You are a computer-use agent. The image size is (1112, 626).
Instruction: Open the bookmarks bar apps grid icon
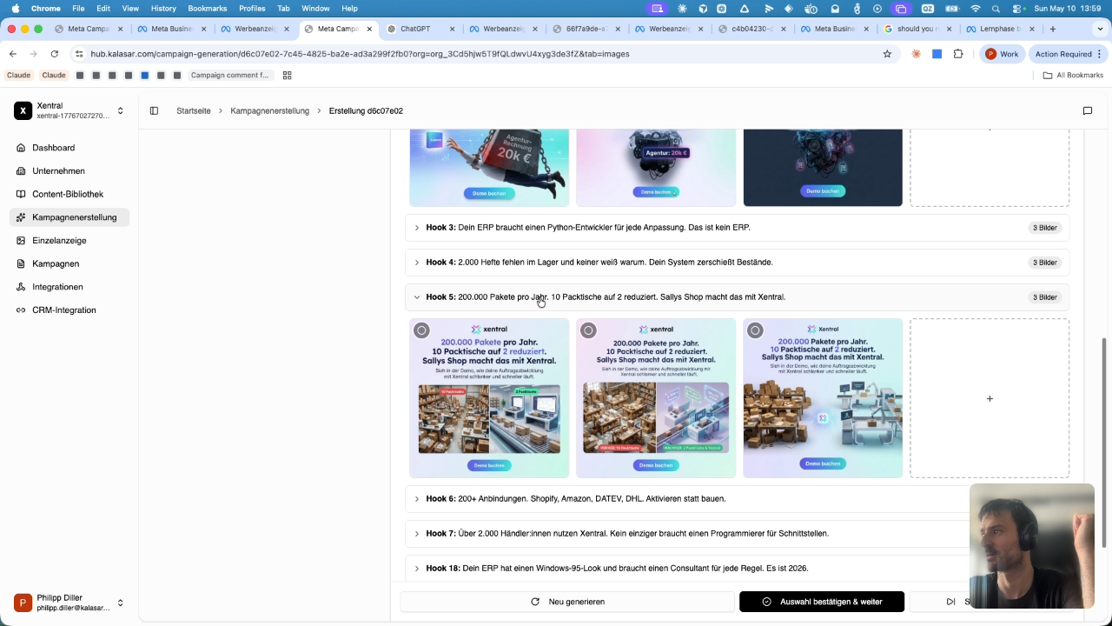point(287,76)
